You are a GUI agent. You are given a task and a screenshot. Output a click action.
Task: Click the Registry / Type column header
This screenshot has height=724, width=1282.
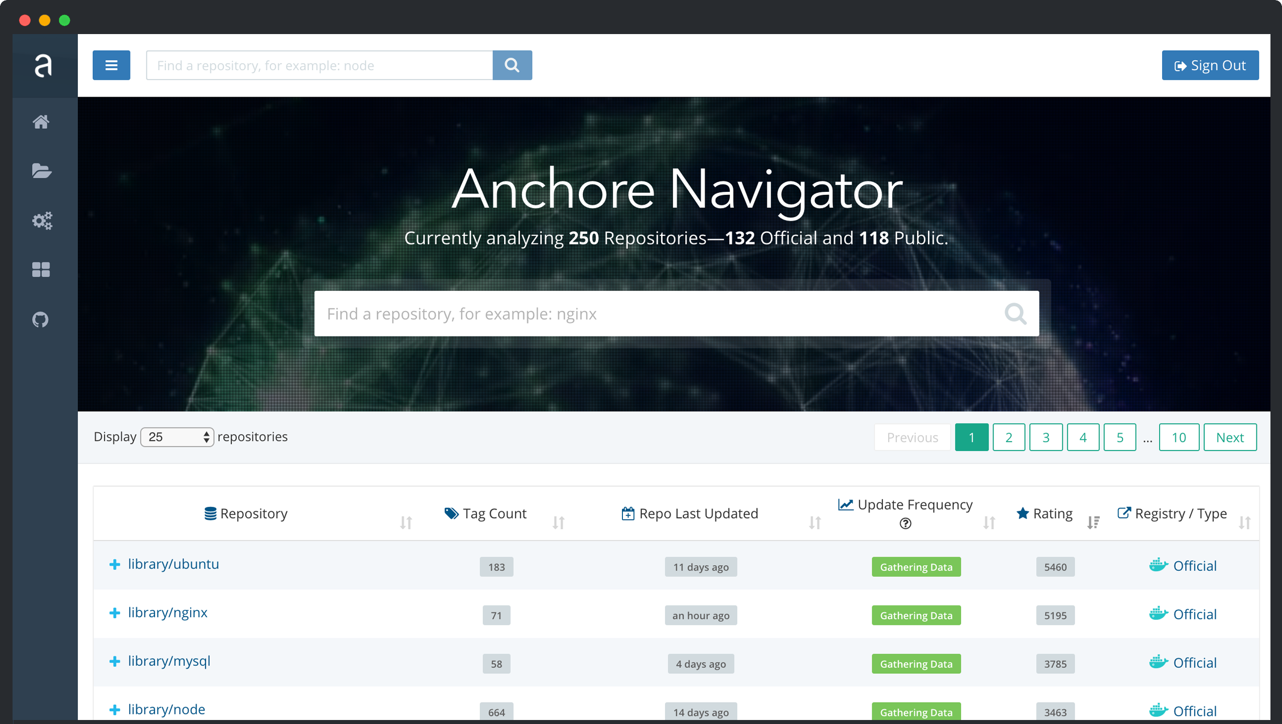(1172, 514)
